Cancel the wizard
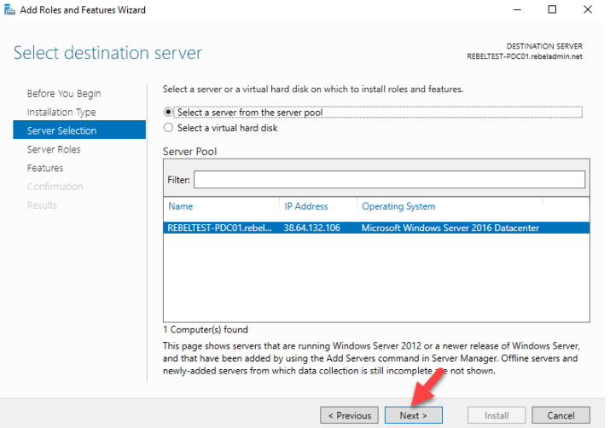The width and height of the screenshot is (610, 428). [561, 415]
